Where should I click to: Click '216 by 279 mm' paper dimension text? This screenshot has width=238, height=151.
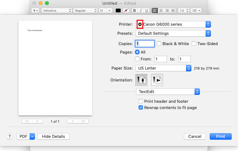pyautogui.click(x=207, y=68)
